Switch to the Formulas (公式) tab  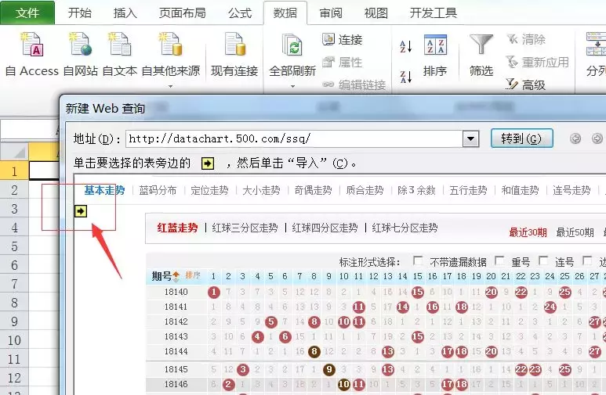coord(240,13)
